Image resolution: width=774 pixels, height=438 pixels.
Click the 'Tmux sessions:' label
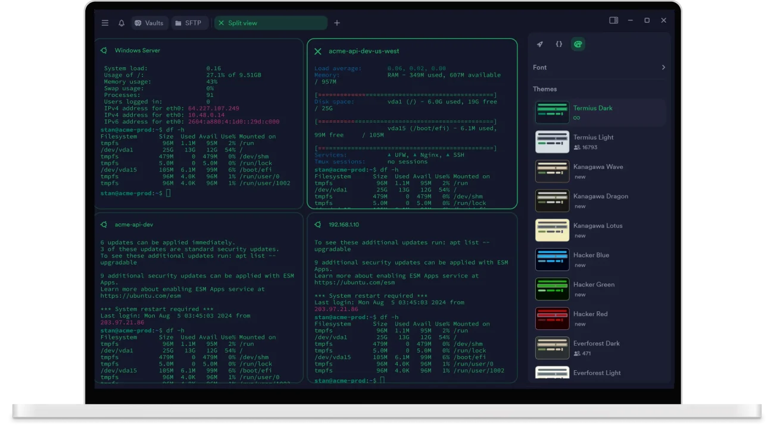(339, 161)
